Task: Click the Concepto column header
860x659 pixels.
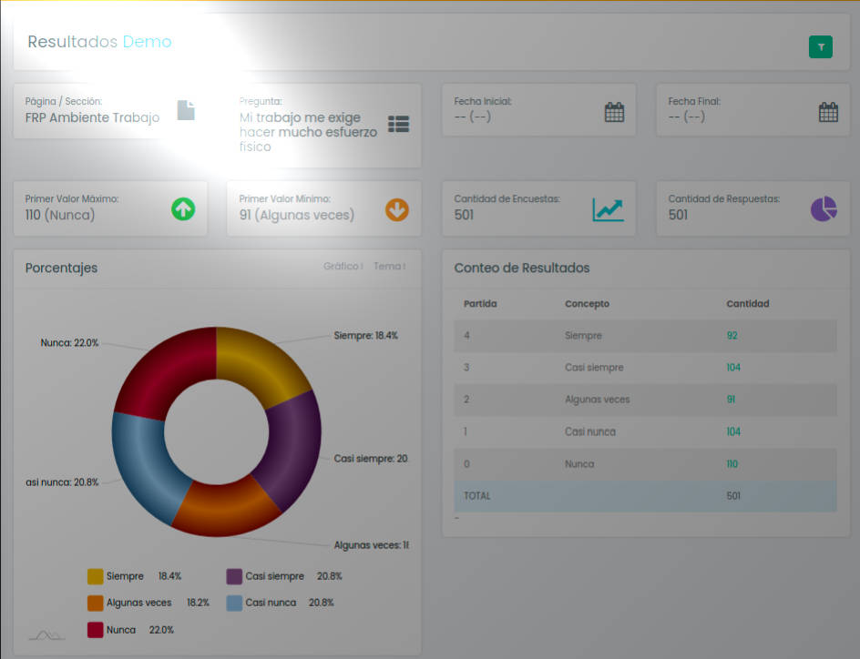Action: click(587, 303)
